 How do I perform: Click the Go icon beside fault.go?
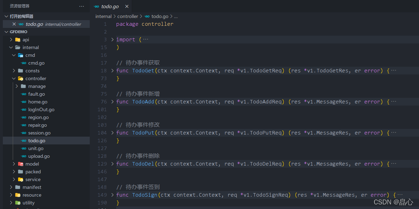(24, 94)
